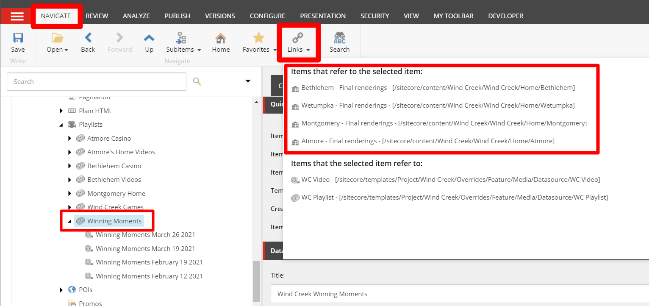Viewport: 649px width, 306px height.
Task: Navigate to parent with the Up arrow
Action: click(149, 38)
